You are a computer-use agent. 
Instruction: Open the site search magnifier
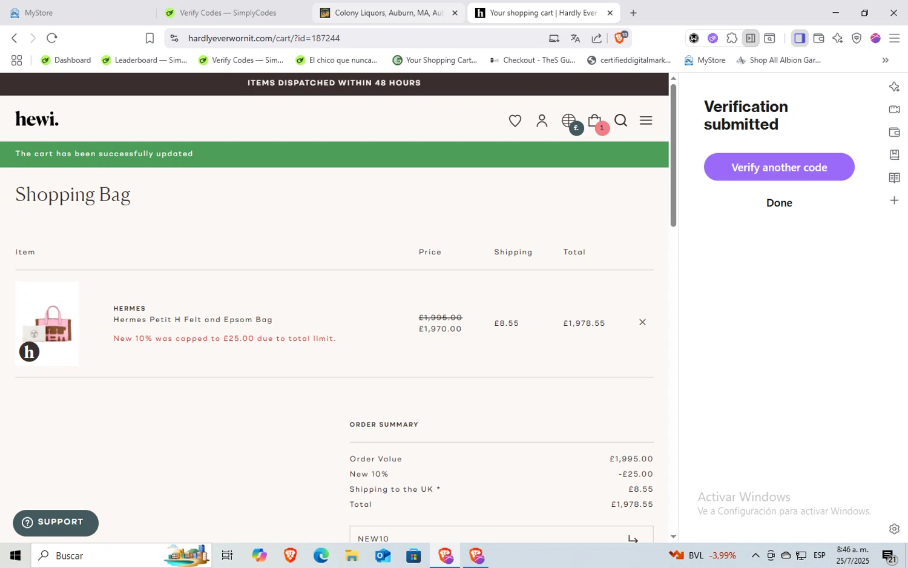point(620,121)
